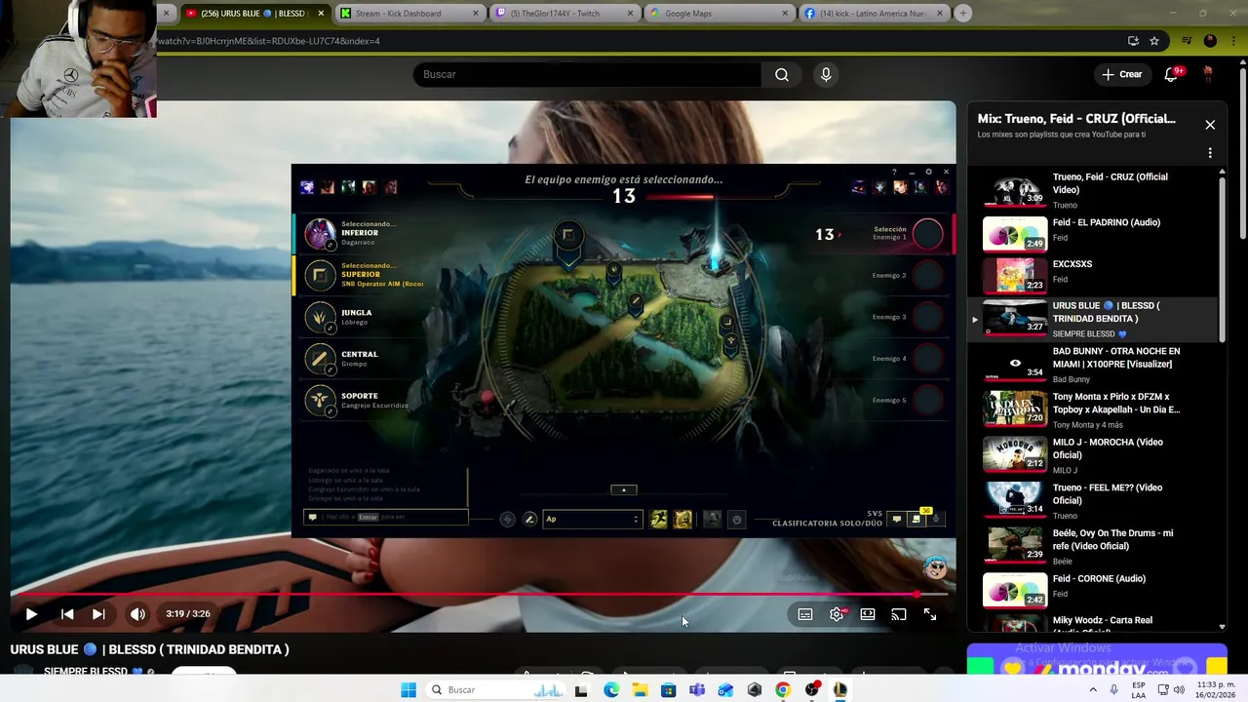Toggle League client microphone mute

(x=936, y=519)
